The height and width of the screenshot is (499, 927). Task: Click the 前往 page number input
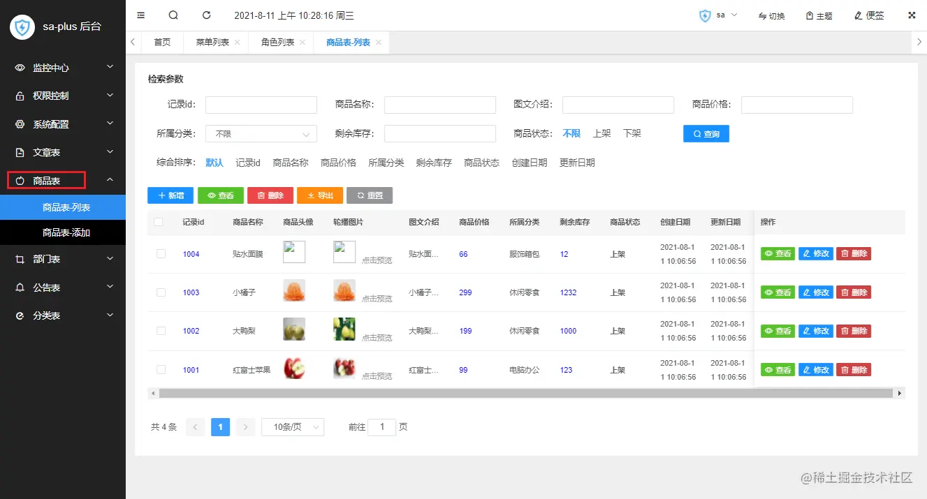click(382, 426)
